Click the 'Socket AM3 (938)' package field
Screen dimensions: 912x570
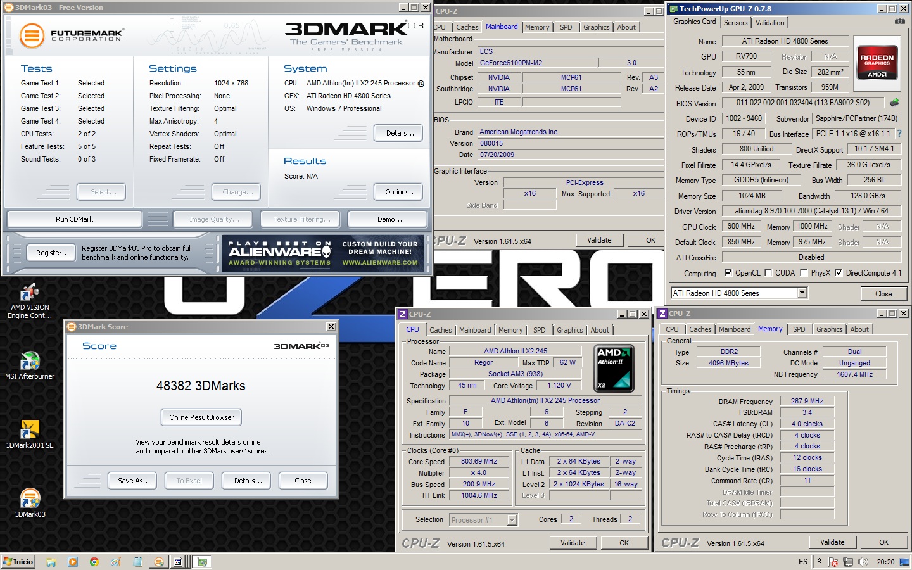515,374
